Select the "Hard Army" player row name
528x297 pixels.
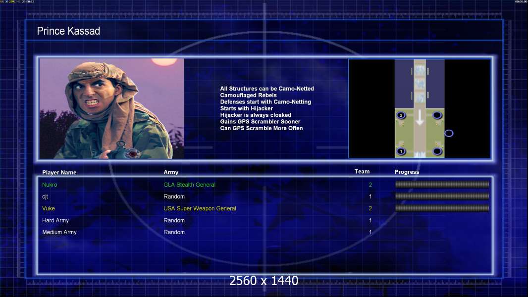55,220
